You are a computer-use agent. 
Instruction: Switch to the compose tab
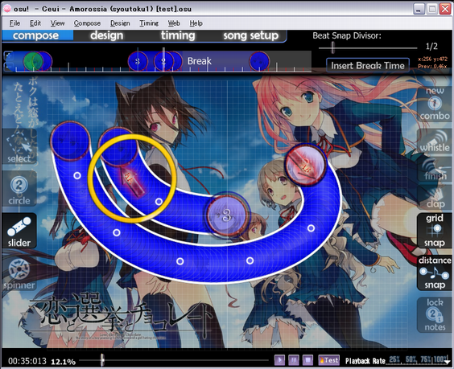36,35
